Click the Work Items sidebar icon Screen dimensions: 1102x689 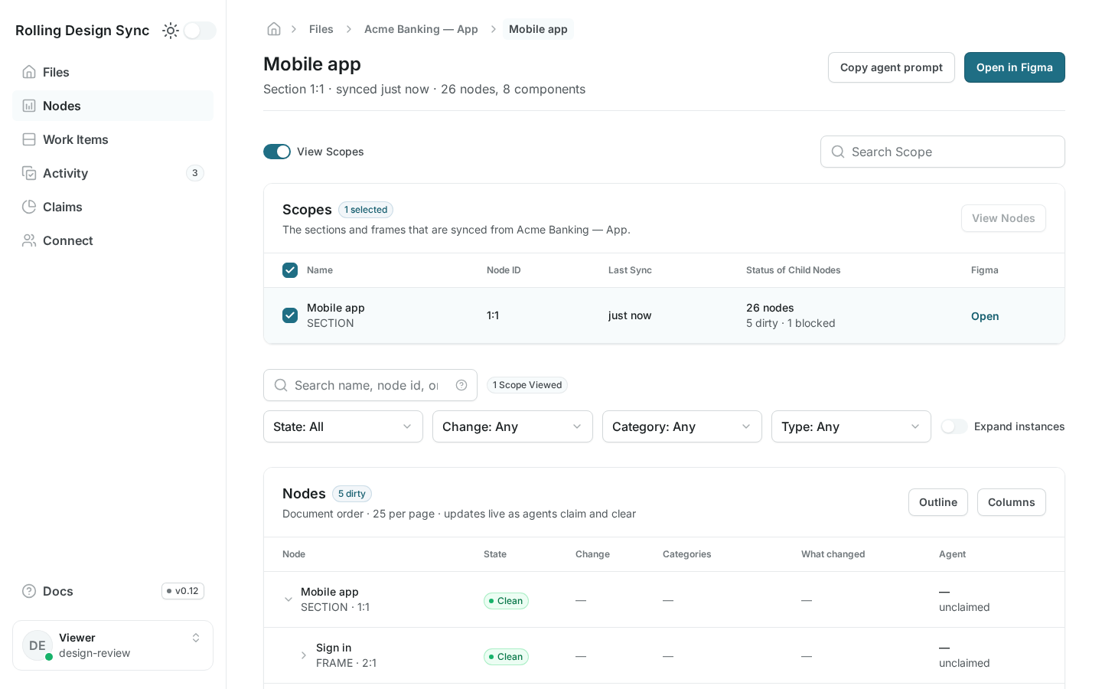click(x=29, y=139)
